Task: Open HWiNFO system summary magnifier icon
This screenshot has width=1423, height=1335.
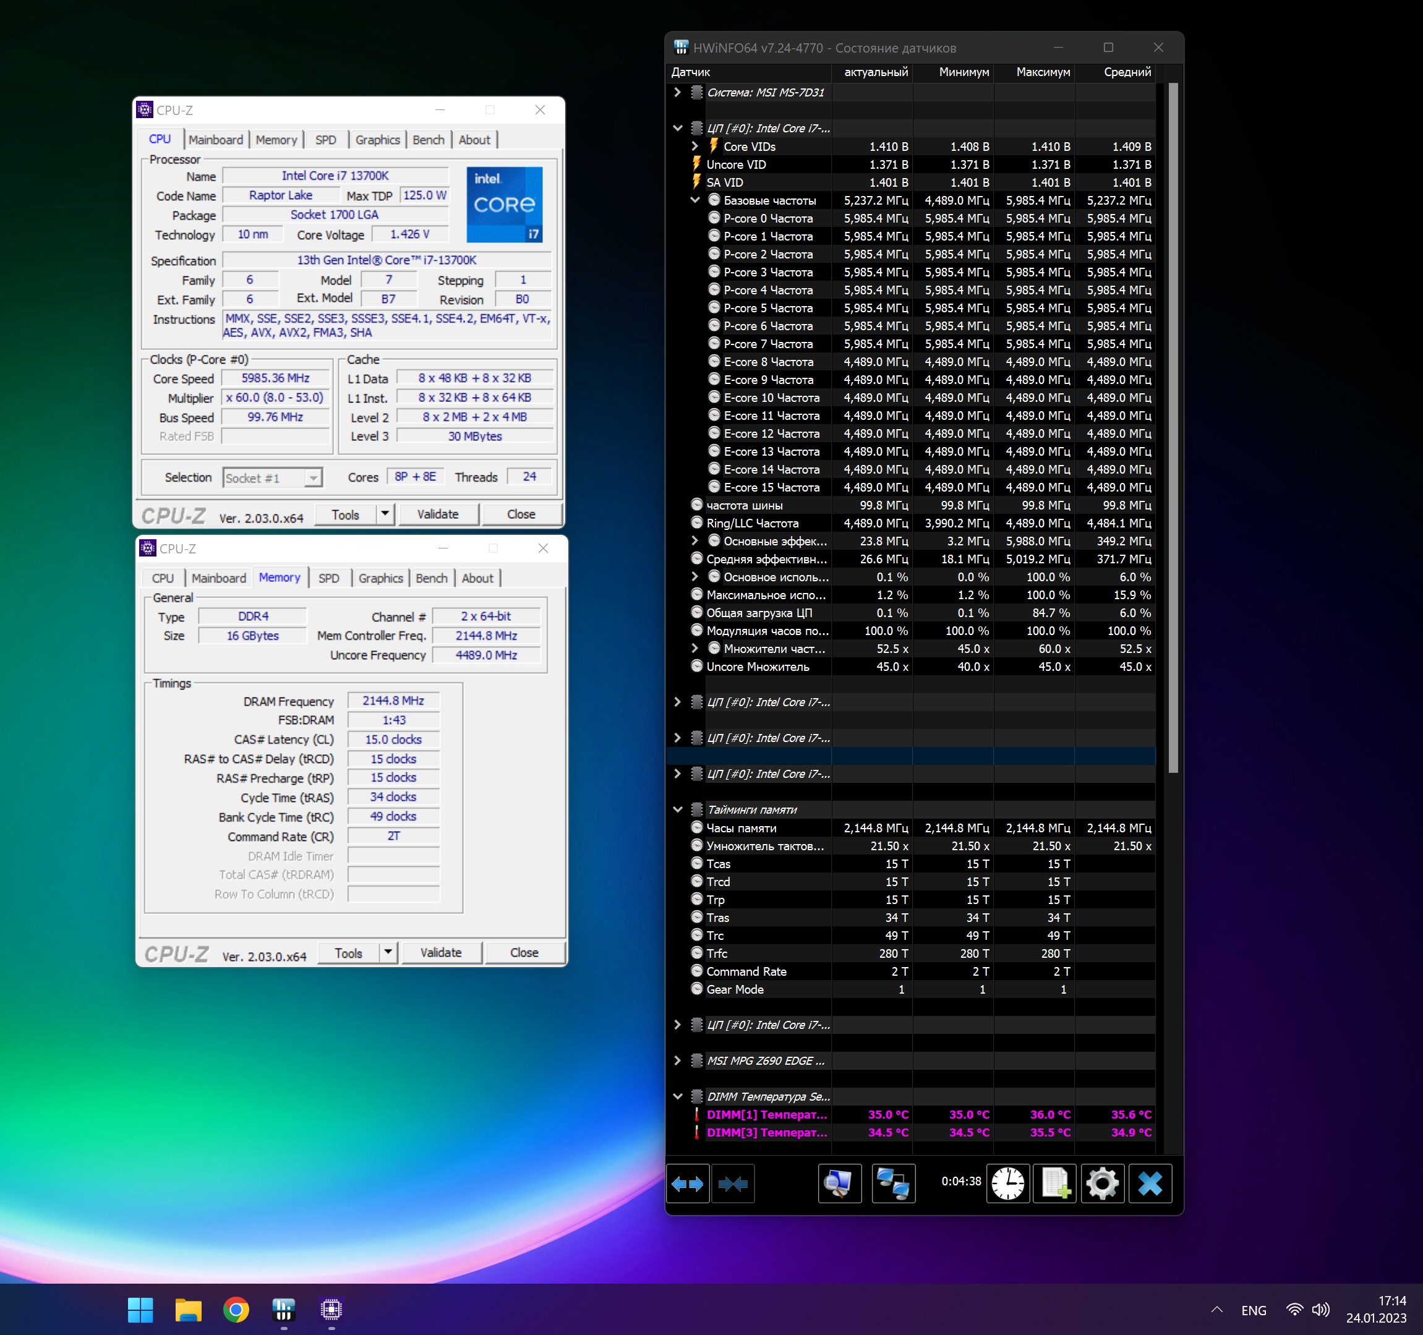Action: pos(839,1184)
